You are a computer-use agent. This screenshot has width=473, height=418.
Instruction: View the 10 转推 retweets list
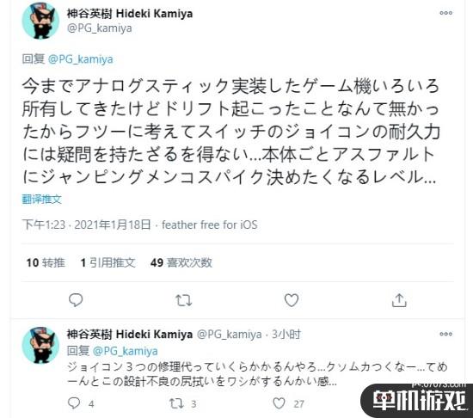46,262
